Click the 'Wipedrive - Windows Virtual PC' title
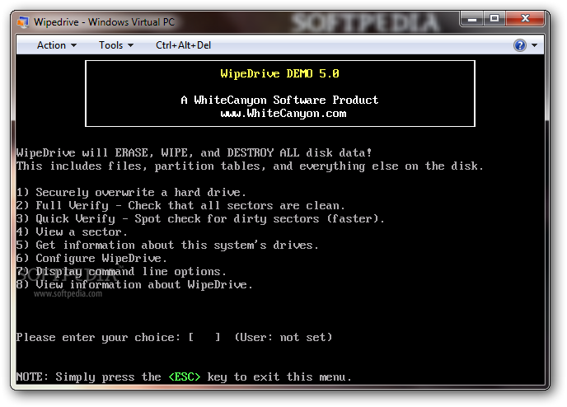This screenshot has height=407, width=567. tap(104, 22)
